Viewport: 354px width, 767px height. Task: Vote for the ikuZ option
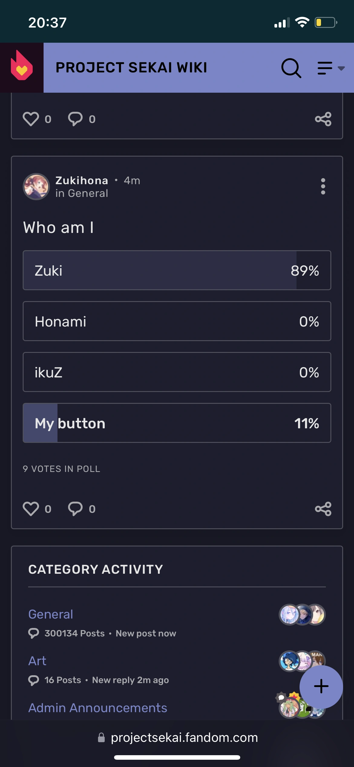coord(177,372)
